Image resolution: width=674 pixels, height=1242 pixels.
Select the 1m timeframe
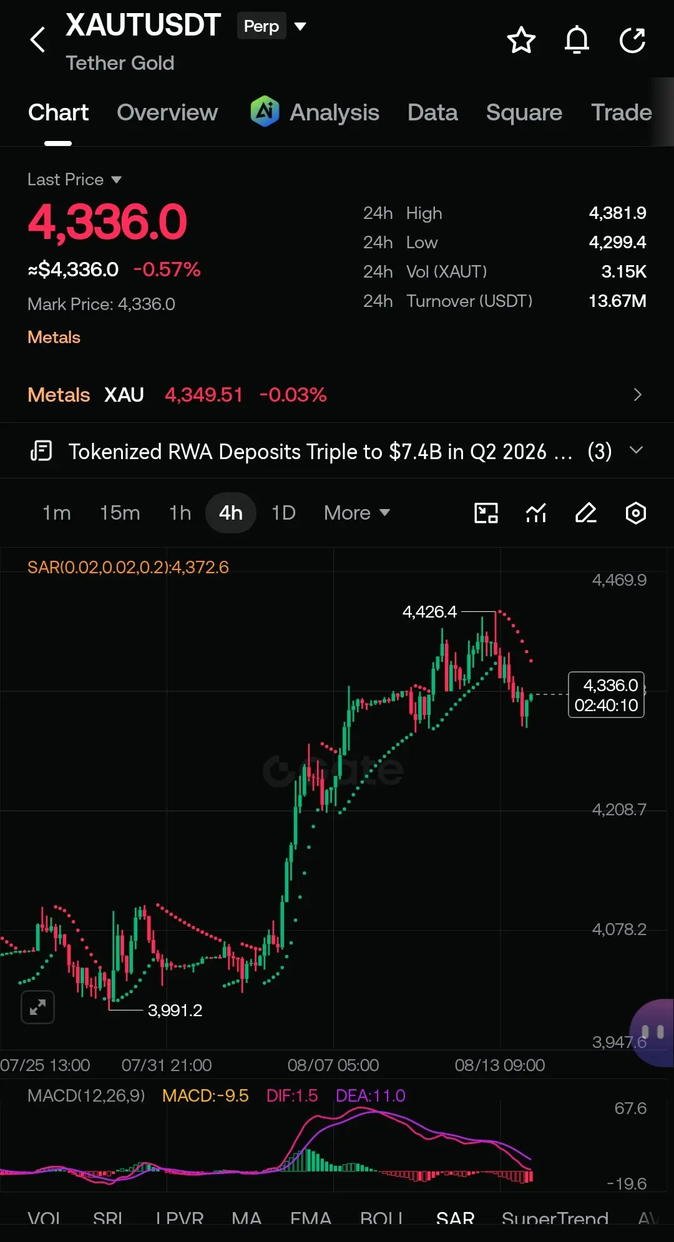pos(56,513)
